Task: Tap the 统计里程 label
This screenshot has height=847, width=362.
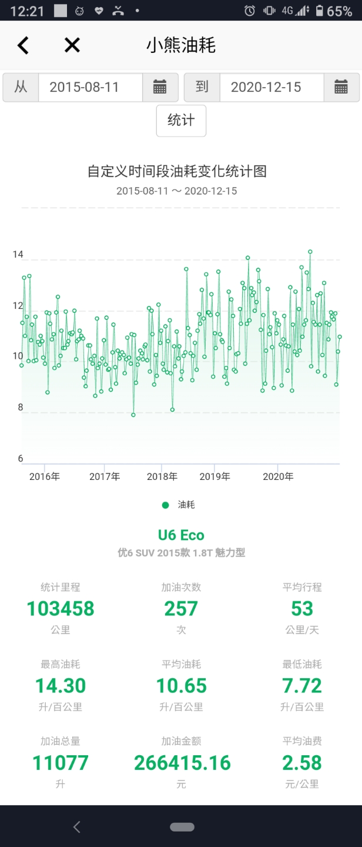Action: click(x=61, y=587)
